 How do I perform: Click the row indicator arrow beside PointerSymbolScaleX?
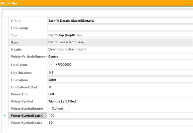(x=5, y=116)
